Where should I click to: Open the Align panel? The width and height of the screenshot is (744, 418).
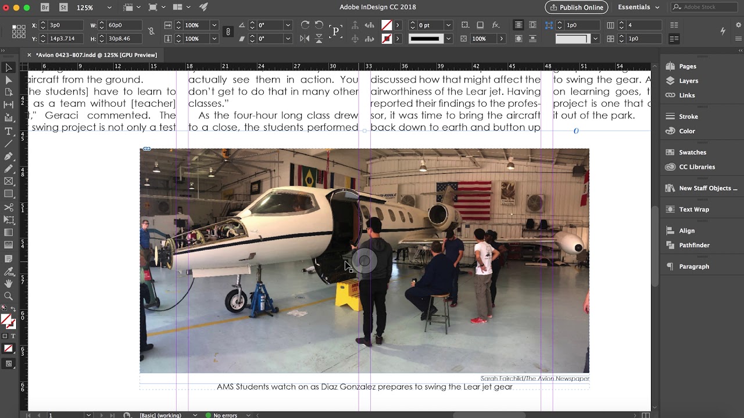coord(686,230)
